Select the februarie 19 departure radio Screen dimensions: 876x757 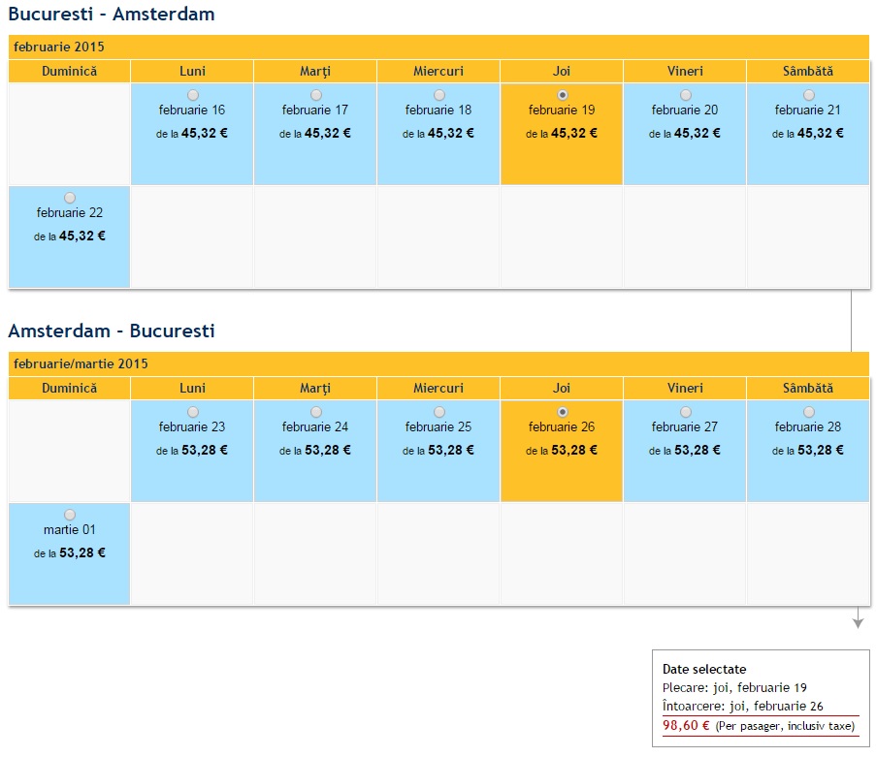coord(563,95)
